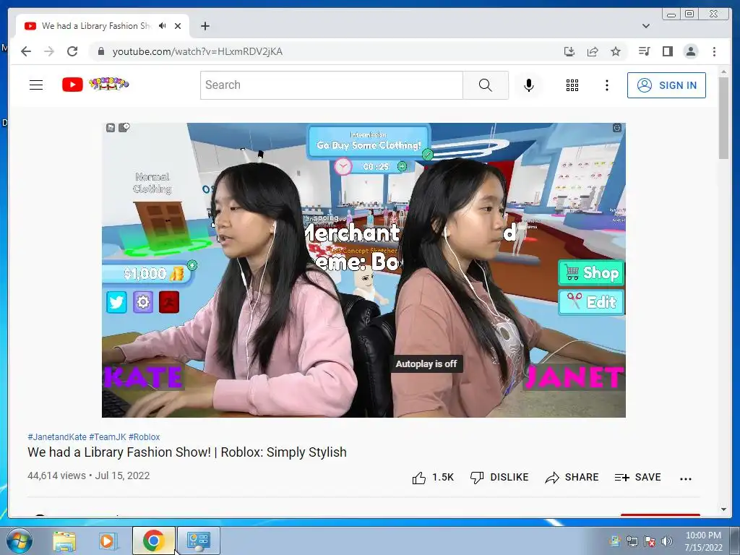
Task: Reload the YouTube page
Action: (72, 51)
